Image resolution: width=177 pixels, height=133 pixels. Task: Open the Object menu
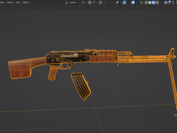coord(26,3)
